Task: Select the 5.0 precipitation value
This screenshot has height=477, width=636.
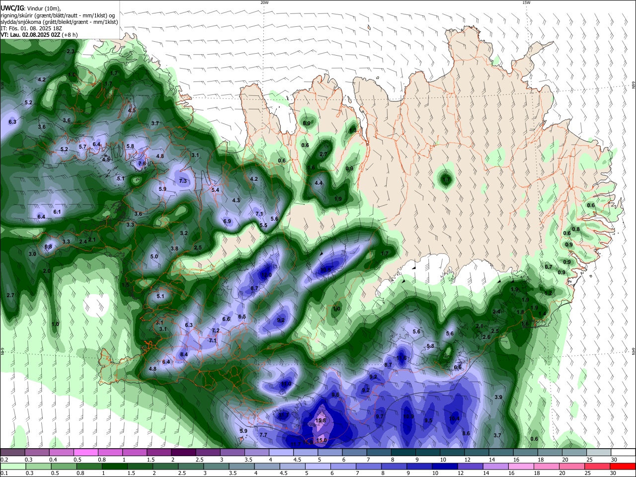Action: 154,257
